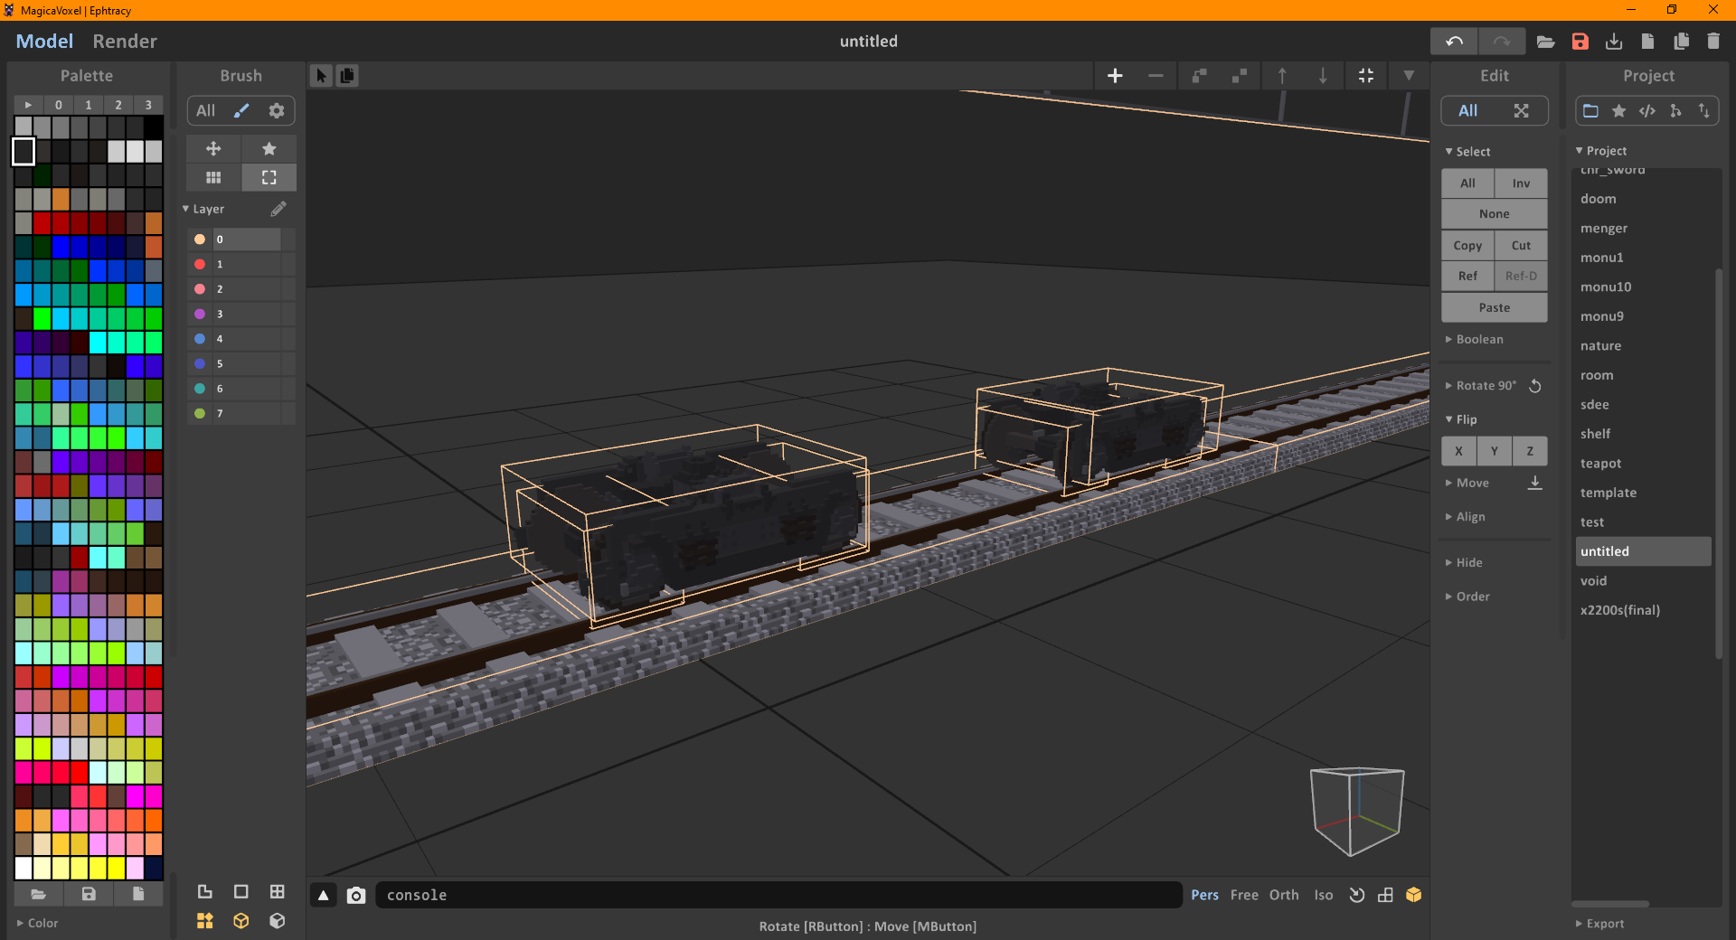Select the arrow pointer tool
The width and height of the screenshot is (1736, 940).
coord(321,76)
